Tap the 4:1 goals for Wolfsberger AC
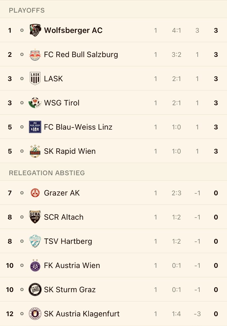 (x=176, y=30)
